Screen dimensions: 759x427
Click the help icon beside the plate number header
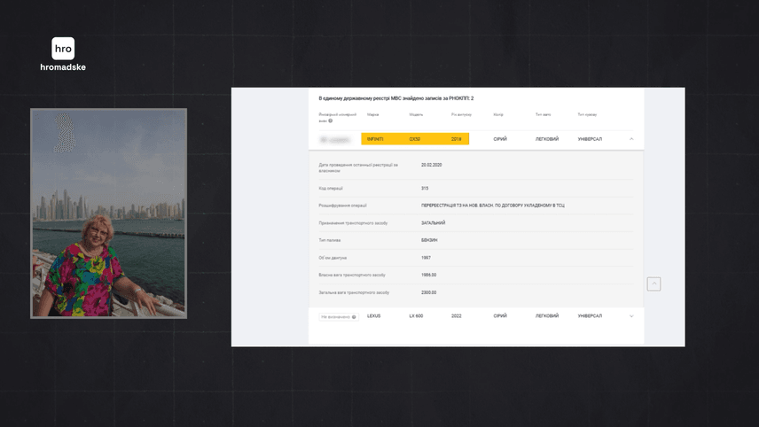[331, 120]
